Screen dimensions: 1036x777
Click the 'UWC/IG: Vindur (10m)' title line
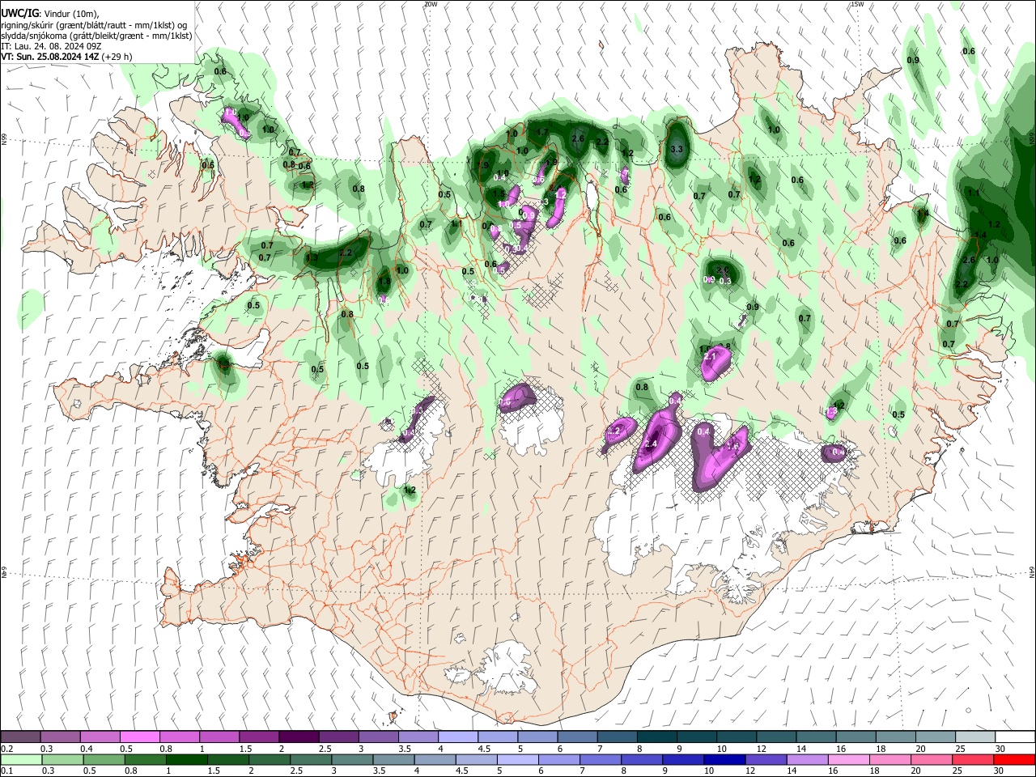coord(50,14)
